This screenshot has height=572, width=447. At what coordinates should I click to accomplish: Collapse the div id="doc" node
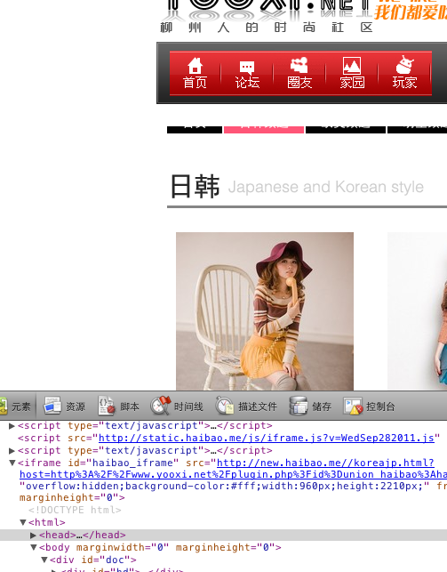coord(44,560)
